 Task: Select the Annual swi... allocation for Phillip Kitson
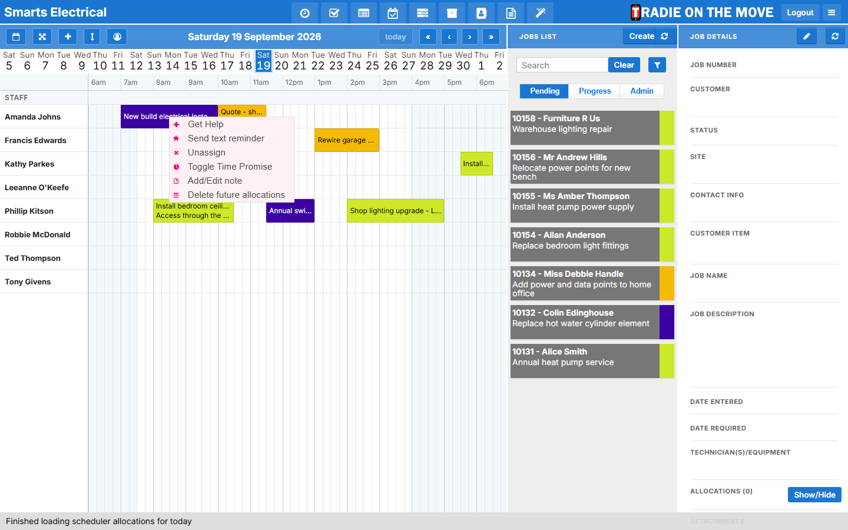[x=290, y=211]
